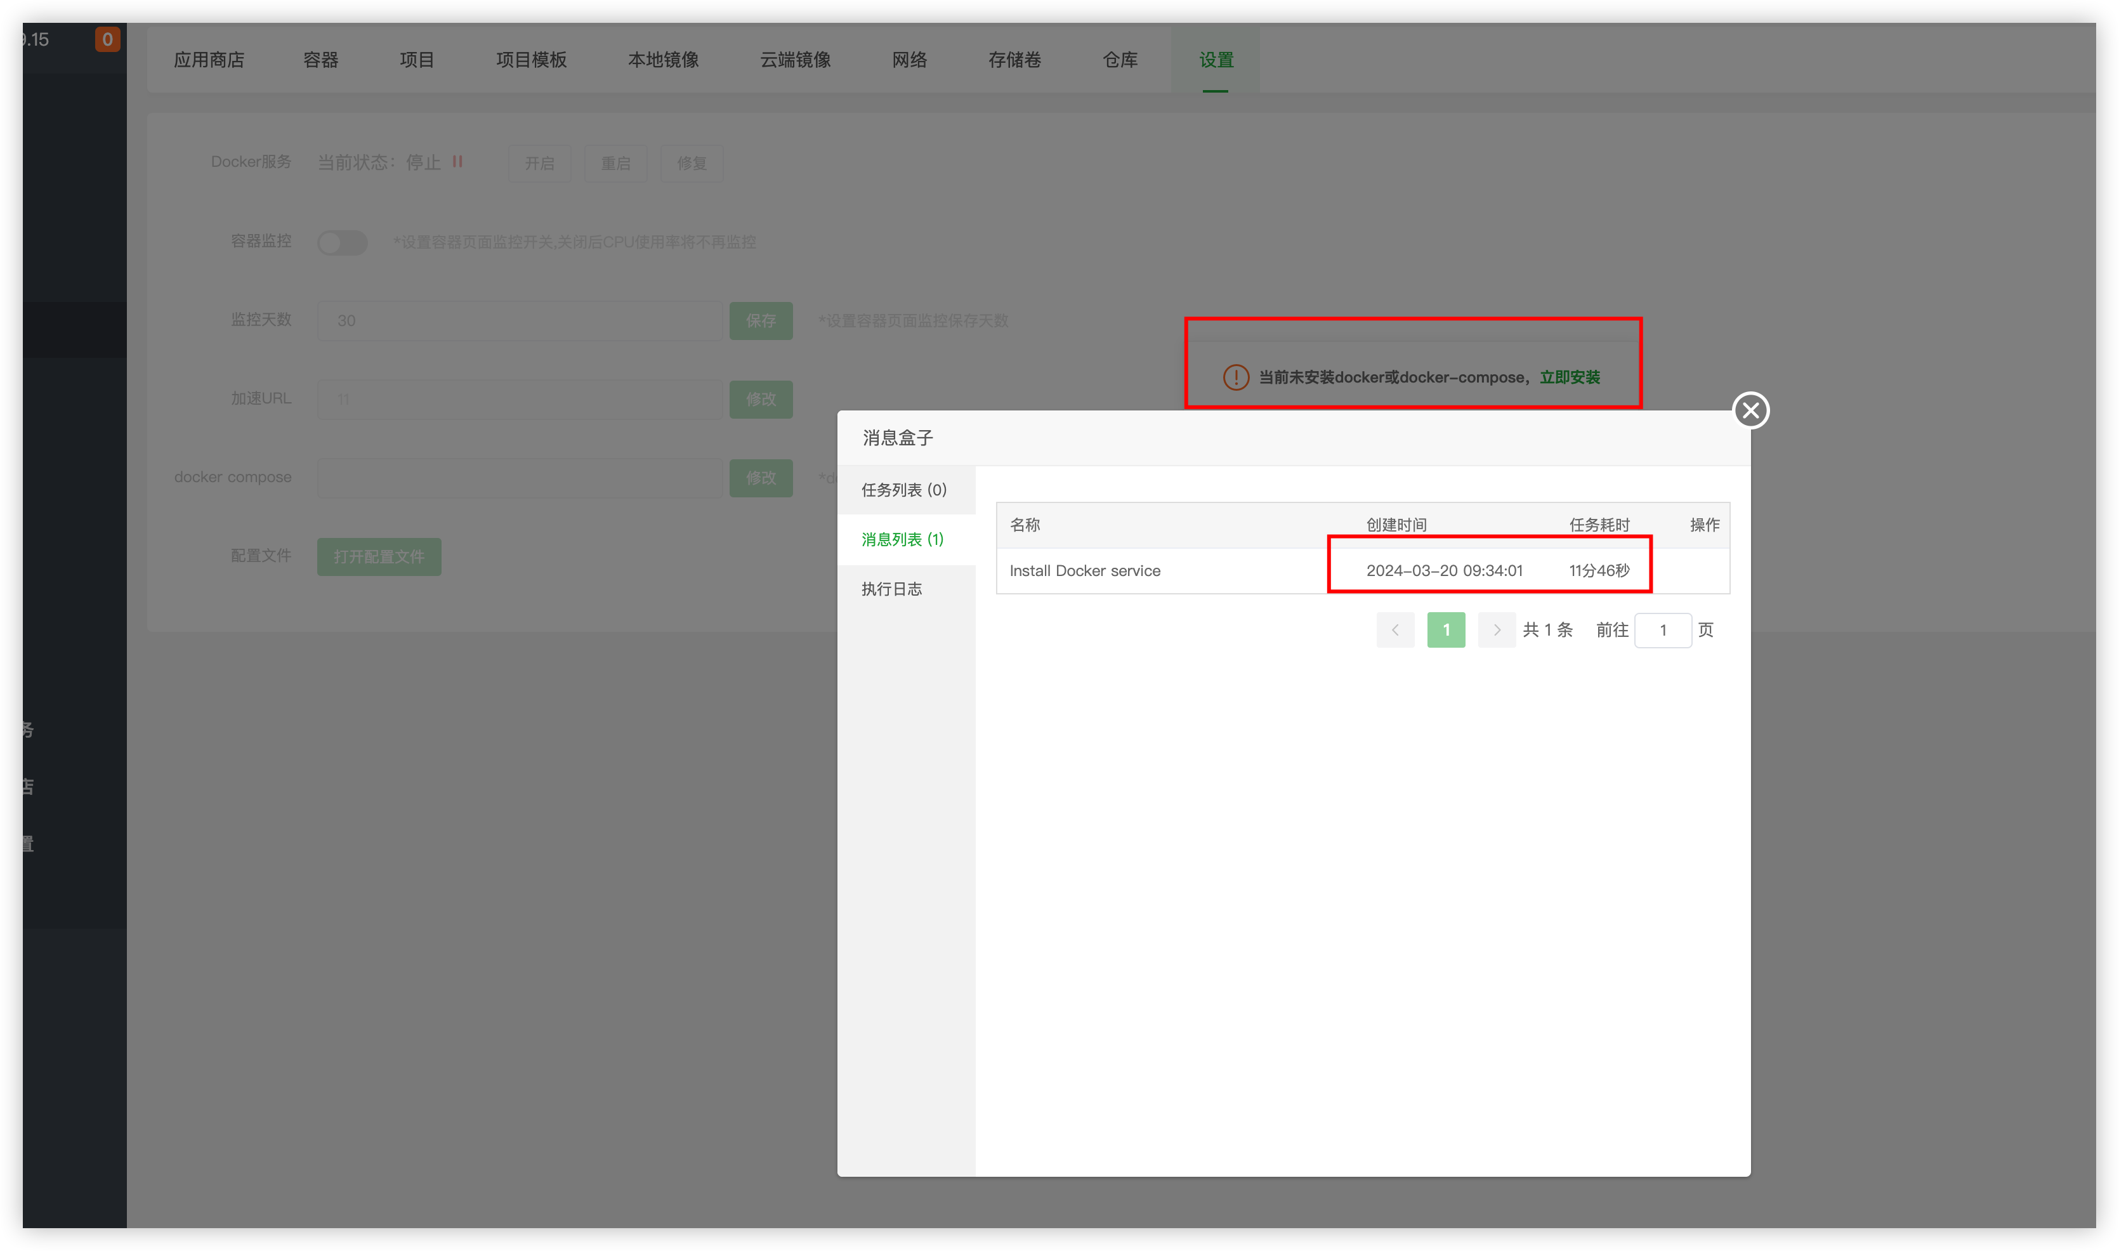
Task: Close the 消息盒子 dialog
Action: coord(1750,410)
